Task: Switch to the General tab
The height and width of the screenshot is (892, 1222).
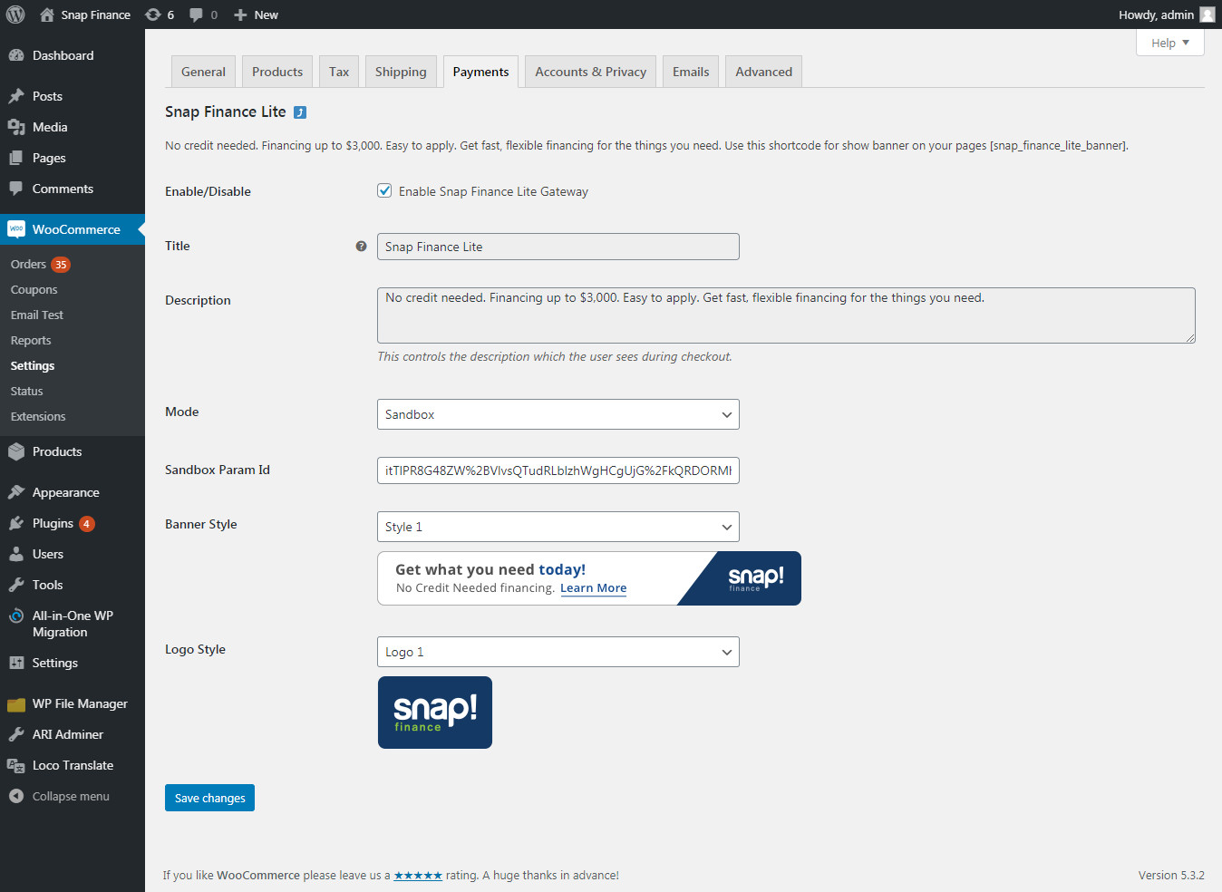Action: click(x=203, y=72)
